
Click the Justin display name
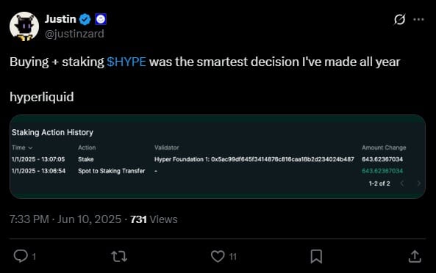point(60,19)
